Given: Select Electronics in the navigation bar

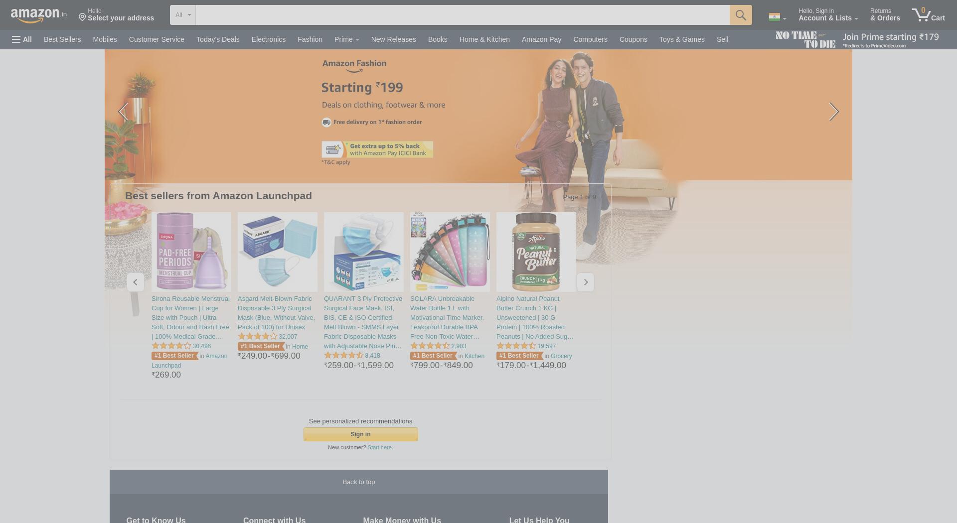Looking at the screenshot, I should 269,39.
